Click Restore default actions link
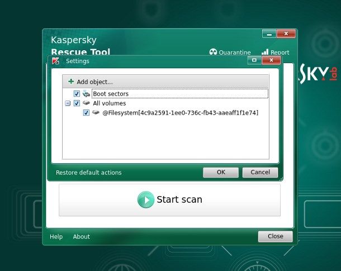 (x=89, y=173)
